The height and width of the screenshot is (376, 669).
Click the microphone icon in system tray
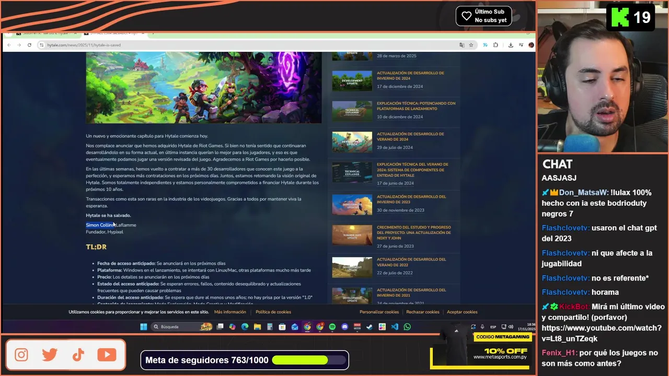(x=482, y=327)
